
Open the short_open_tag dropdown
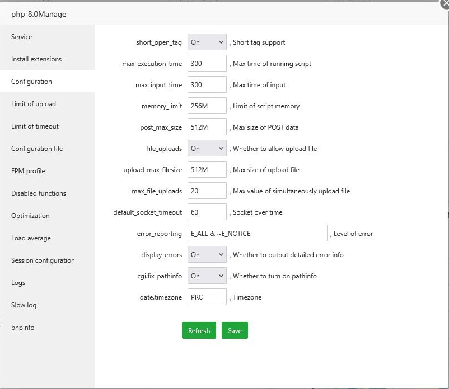[207, 42]
